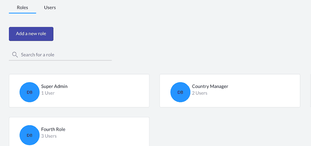Add a new role
This screenshot has height=146, width=311.
click(31, 34)
